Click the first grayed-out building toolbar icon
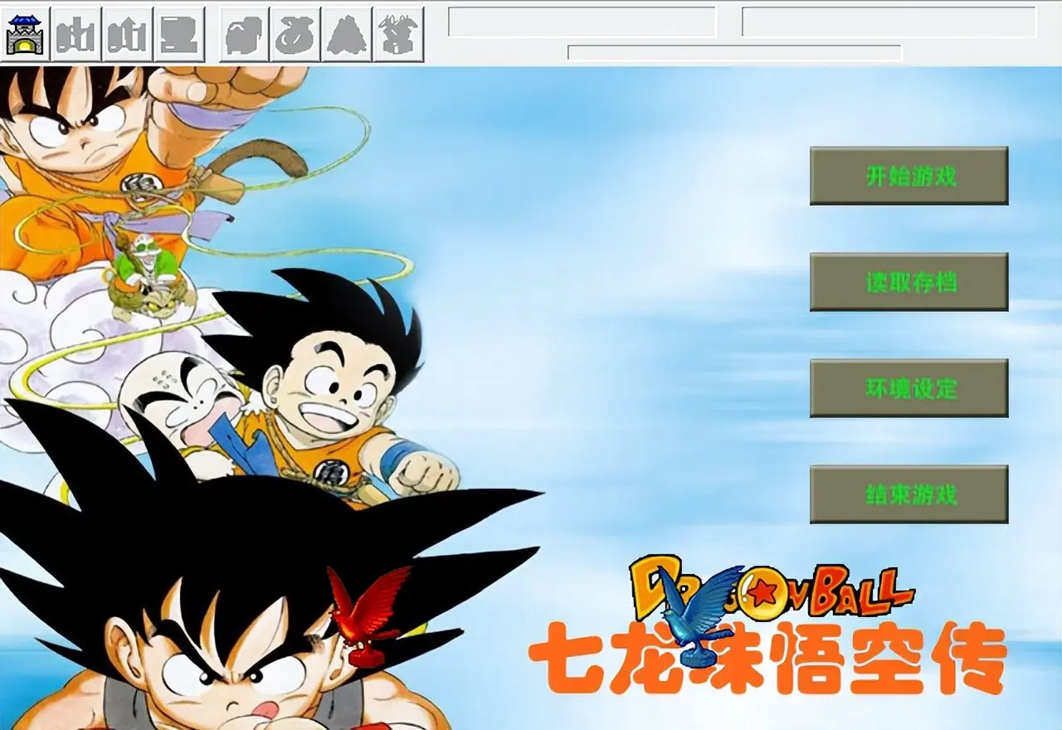This screenshot has height=730, width=1062. coord(76,34)
